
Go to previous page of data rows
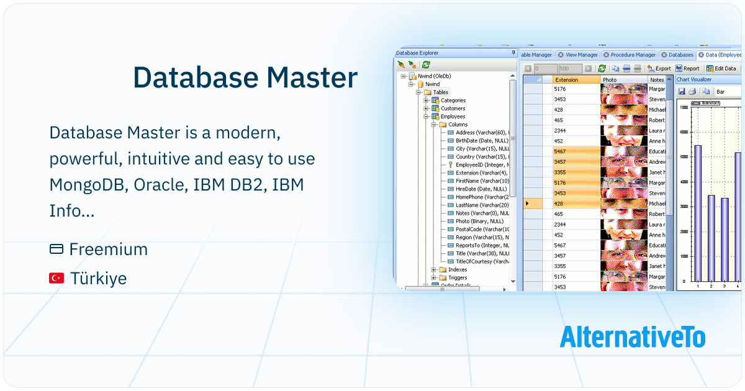[x=528, y=68]
